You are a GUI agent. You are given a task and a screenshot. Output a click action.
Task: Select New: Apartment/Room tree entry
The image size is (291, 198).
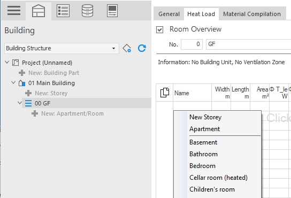click(72, 113)
